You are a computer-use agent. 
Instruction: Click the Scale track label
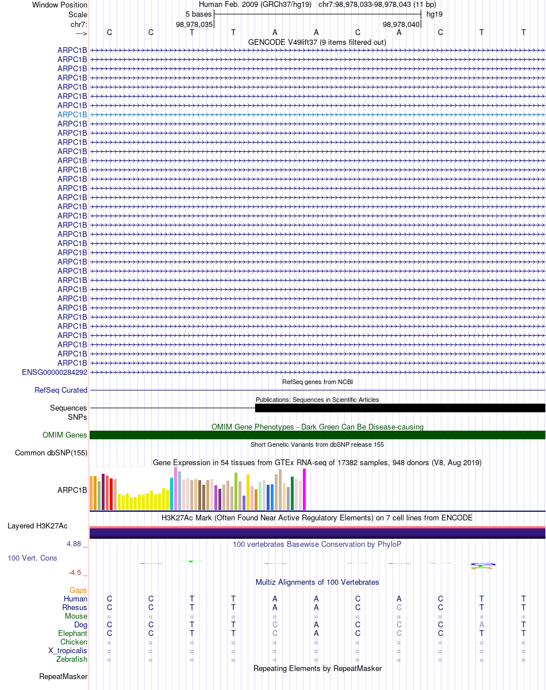click(78, 14)
